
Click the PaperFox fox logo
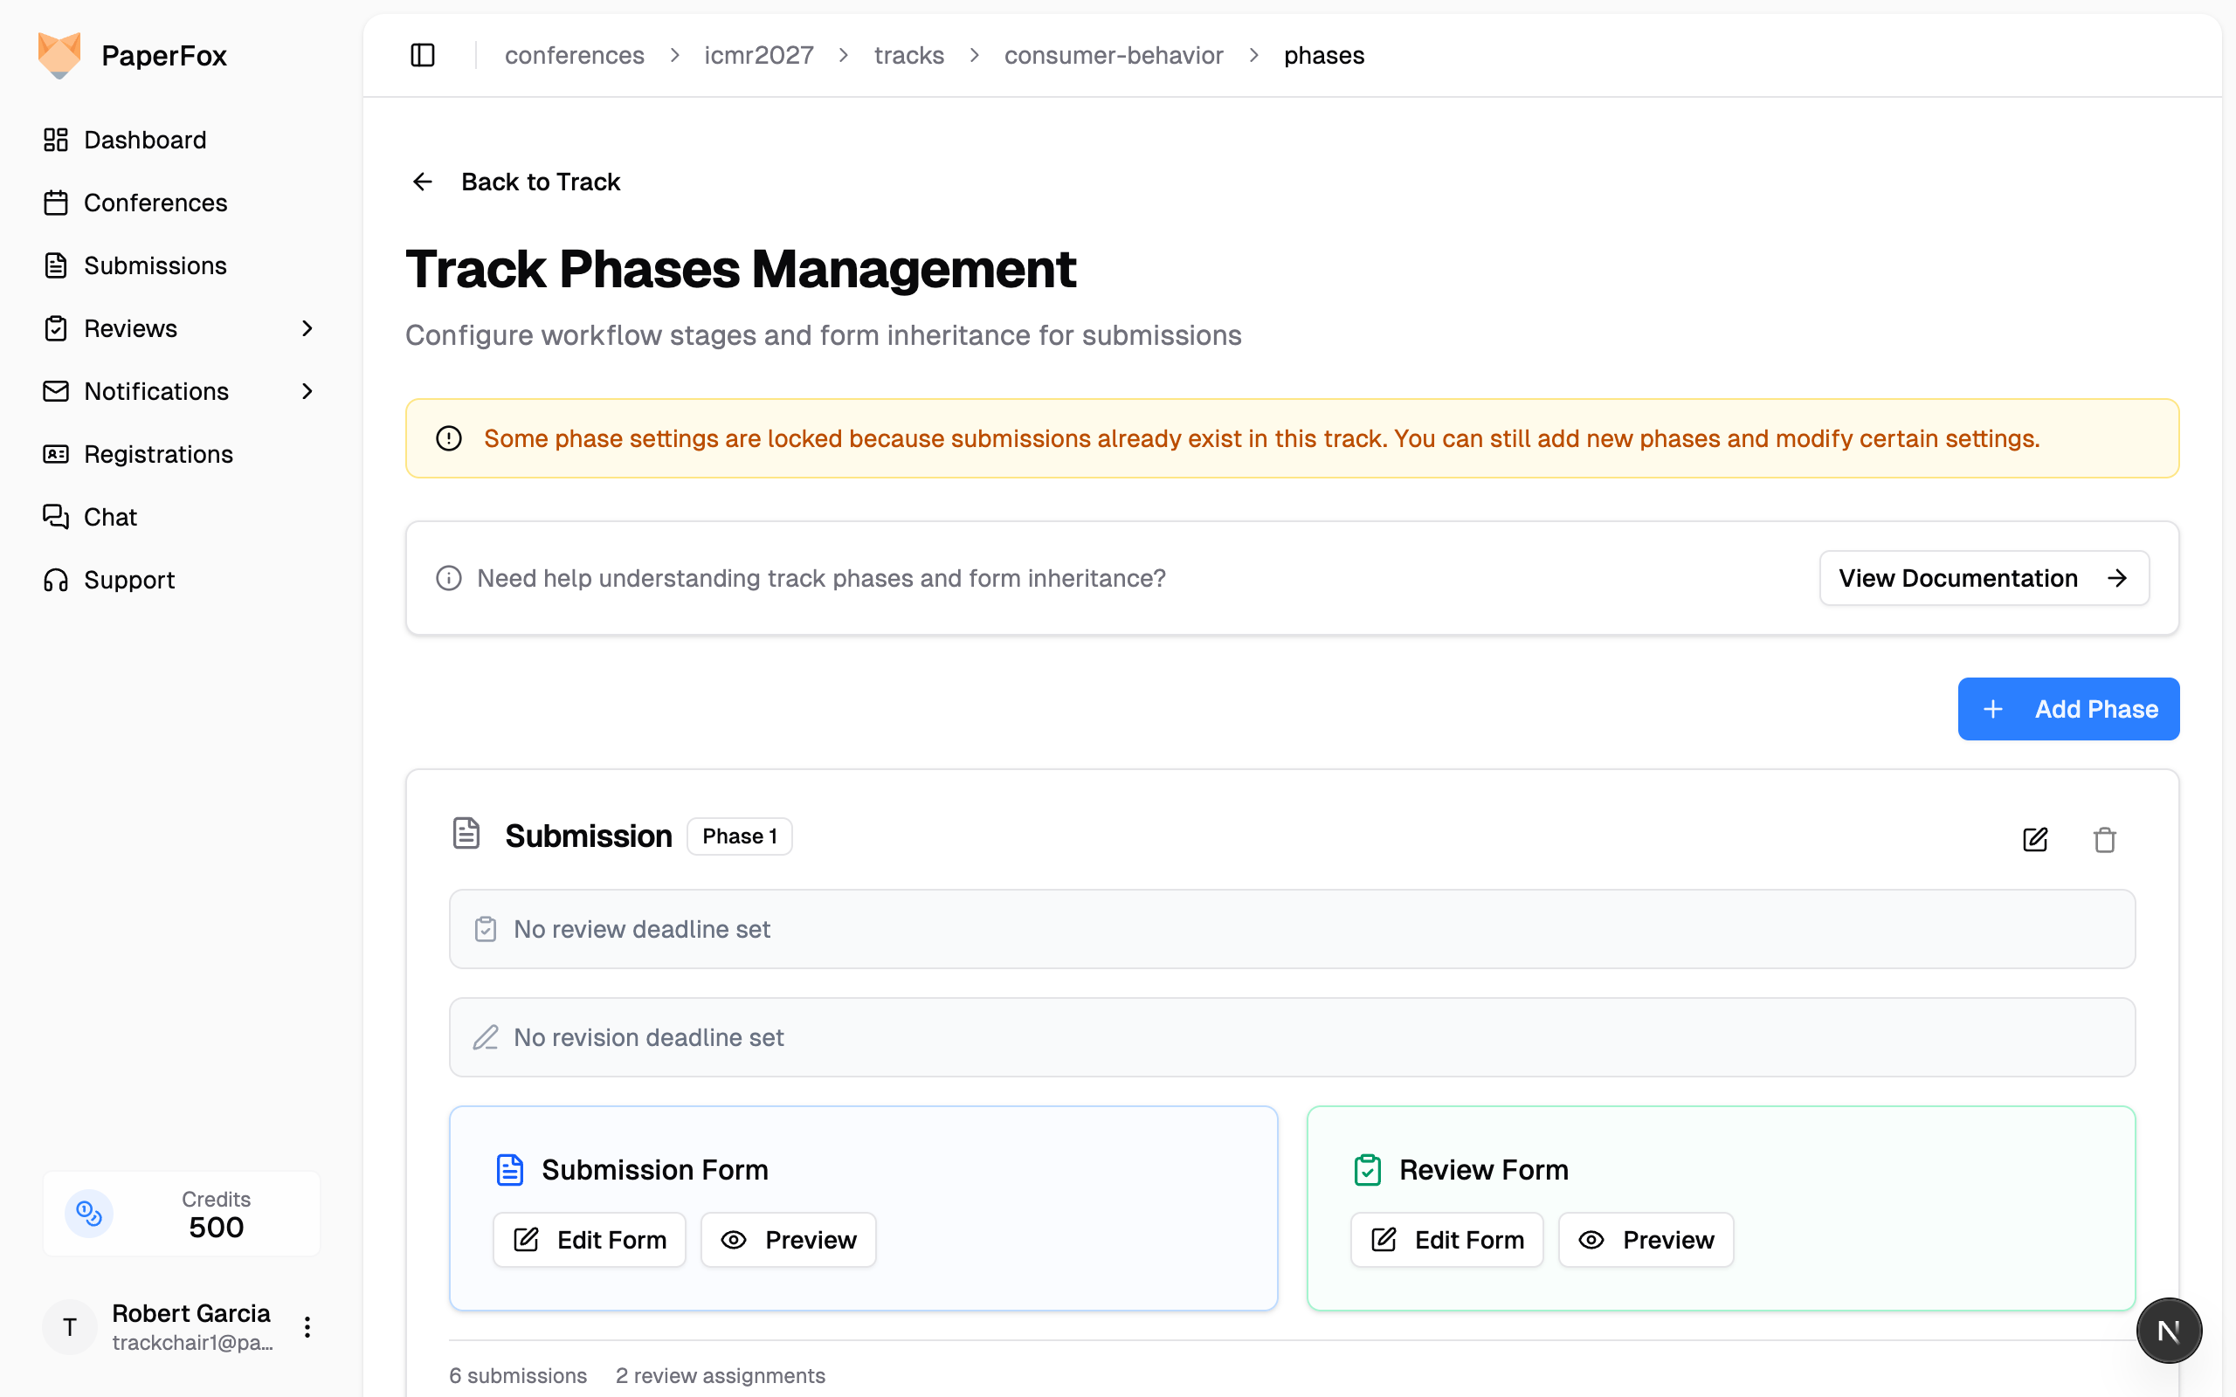(x=59, y=55)
